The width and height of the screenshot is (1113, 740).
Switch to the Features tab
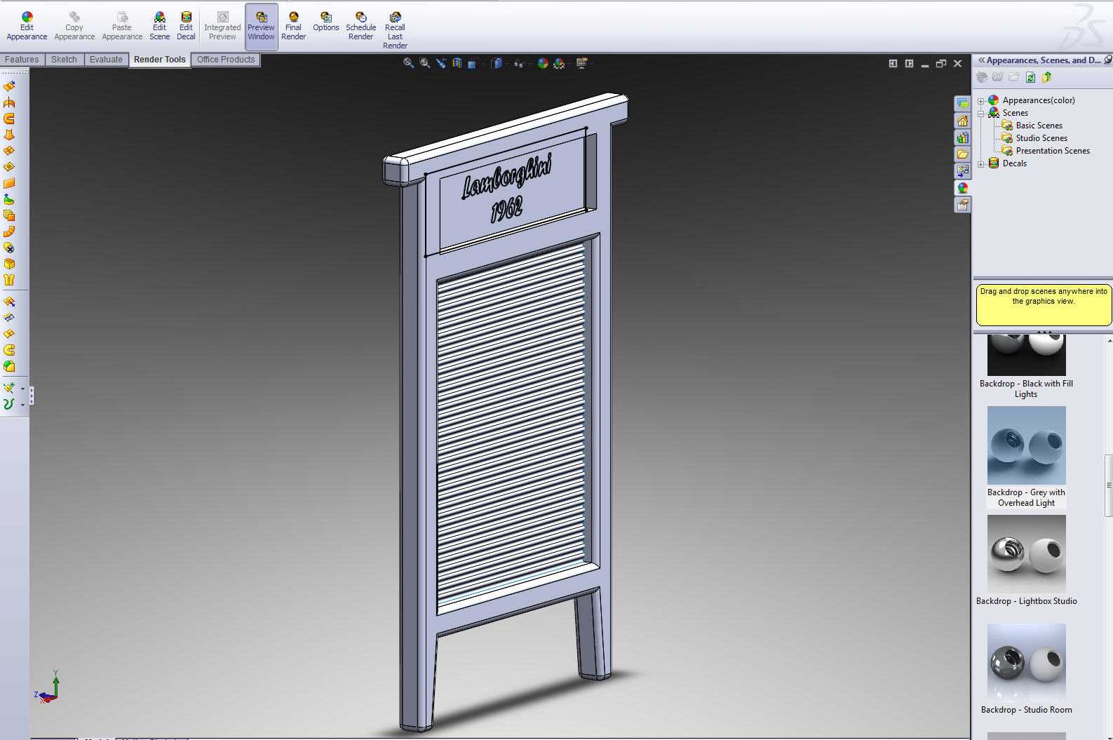(x=22, y=60)
